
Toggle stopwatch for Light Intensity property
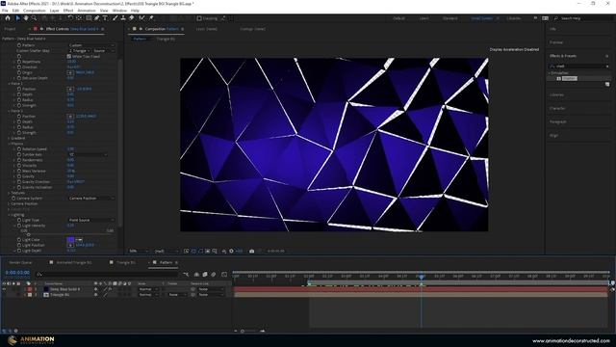[x=19, y=226]
